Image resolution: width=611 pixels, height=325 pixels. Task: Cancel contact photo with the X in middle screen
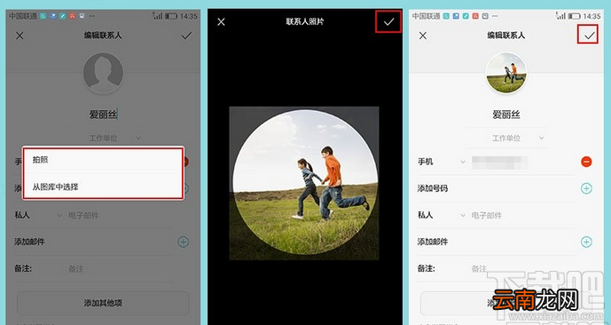coord(222,22)
